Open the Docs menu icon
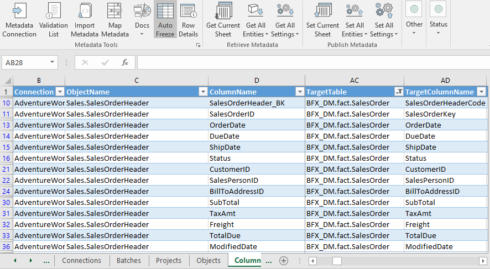This screenshot has height=269, width=490. point(142,10)
